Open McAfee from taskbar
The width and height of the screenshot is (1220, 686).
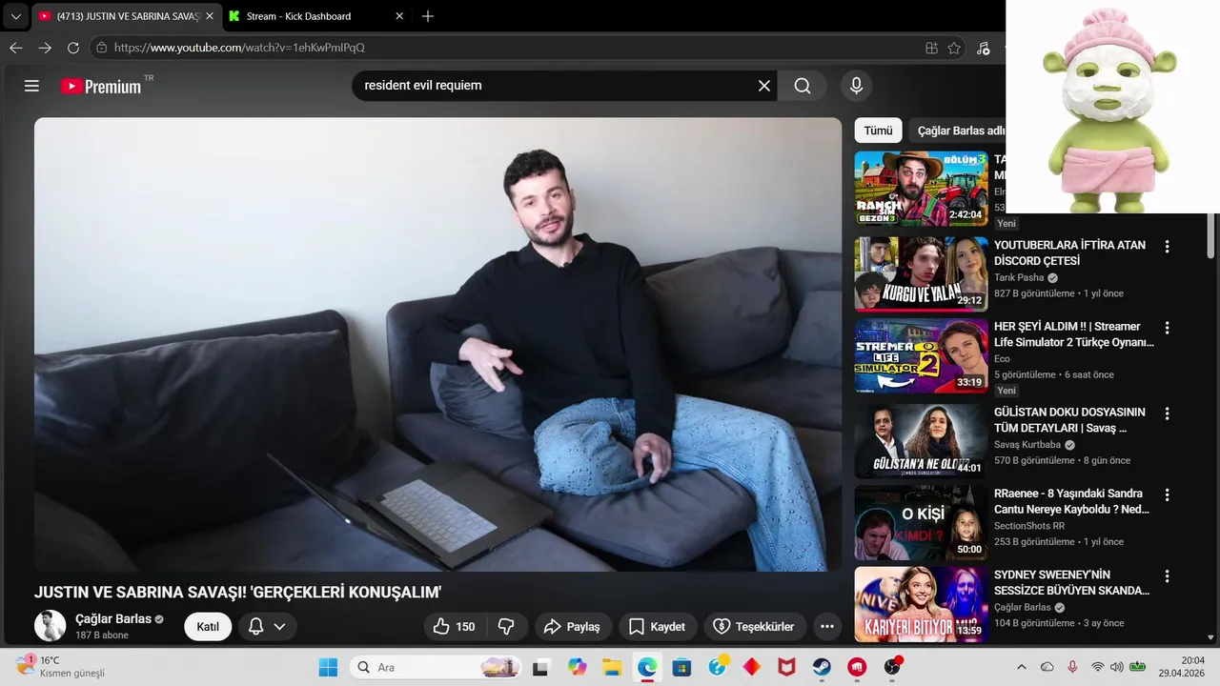787,667
